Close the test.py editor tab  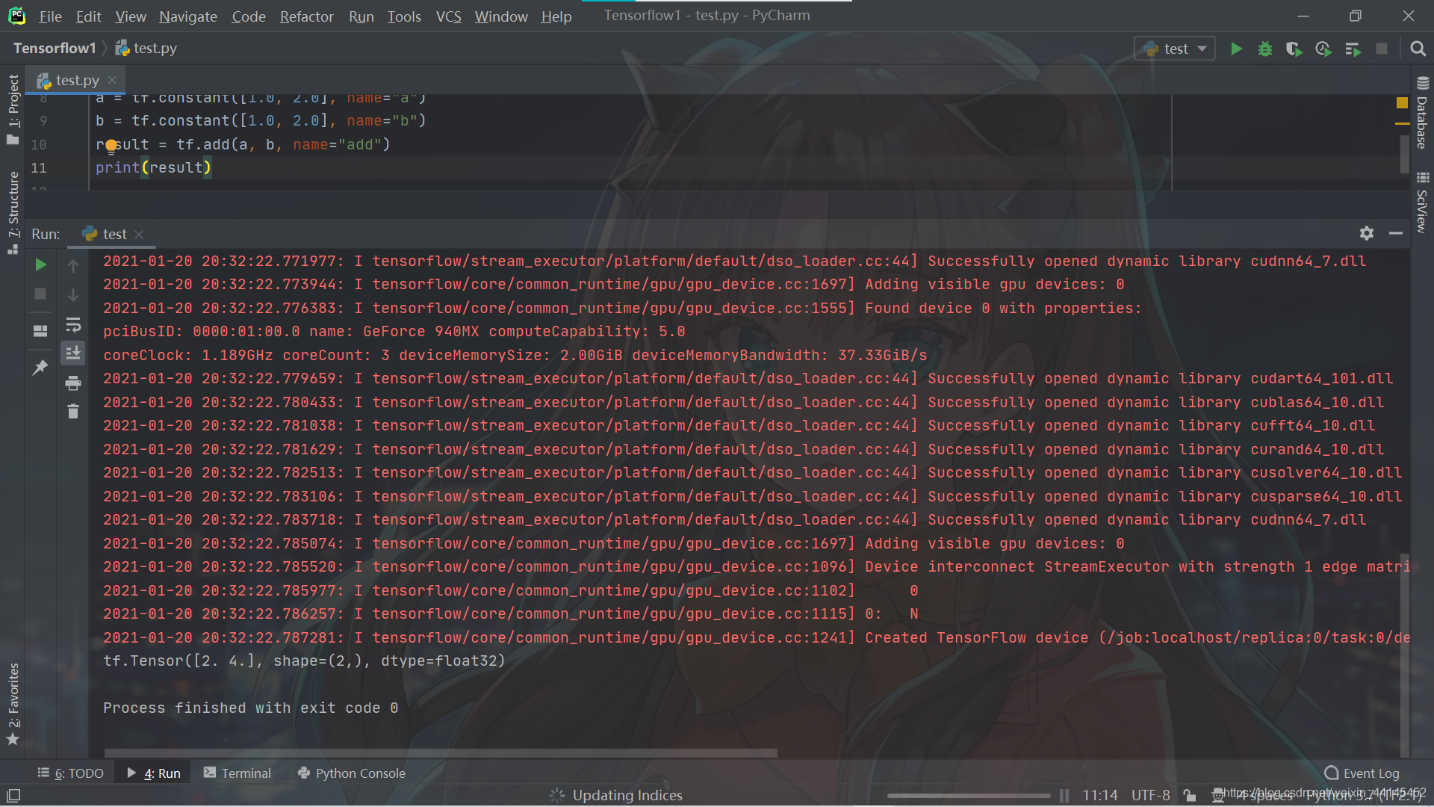[x=112, y=79]
